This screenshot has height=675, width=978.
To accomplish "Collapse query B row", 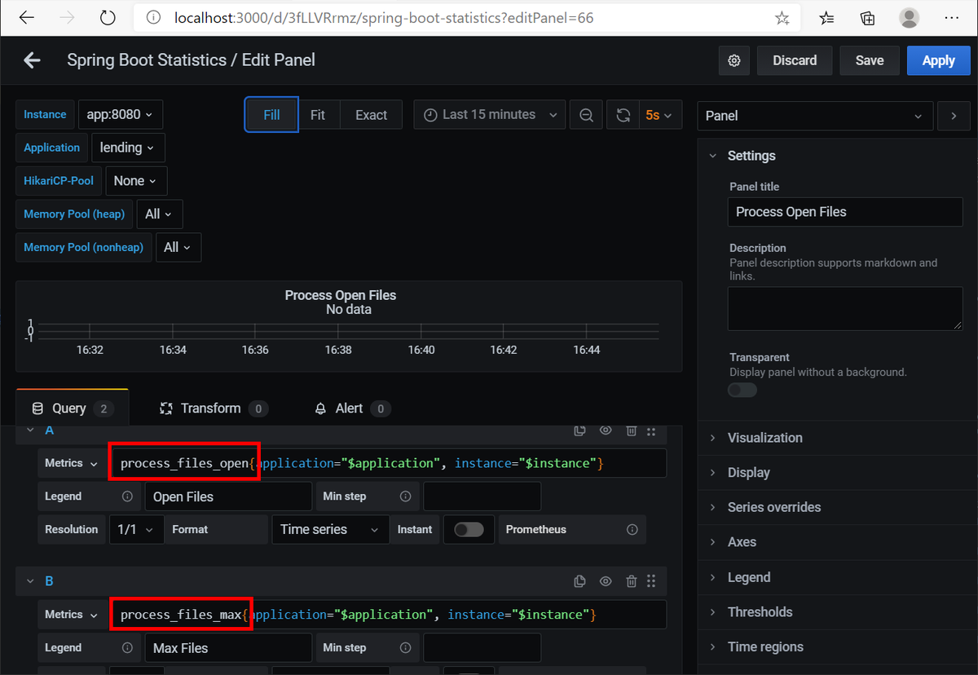I will click(x=31, y=581).
